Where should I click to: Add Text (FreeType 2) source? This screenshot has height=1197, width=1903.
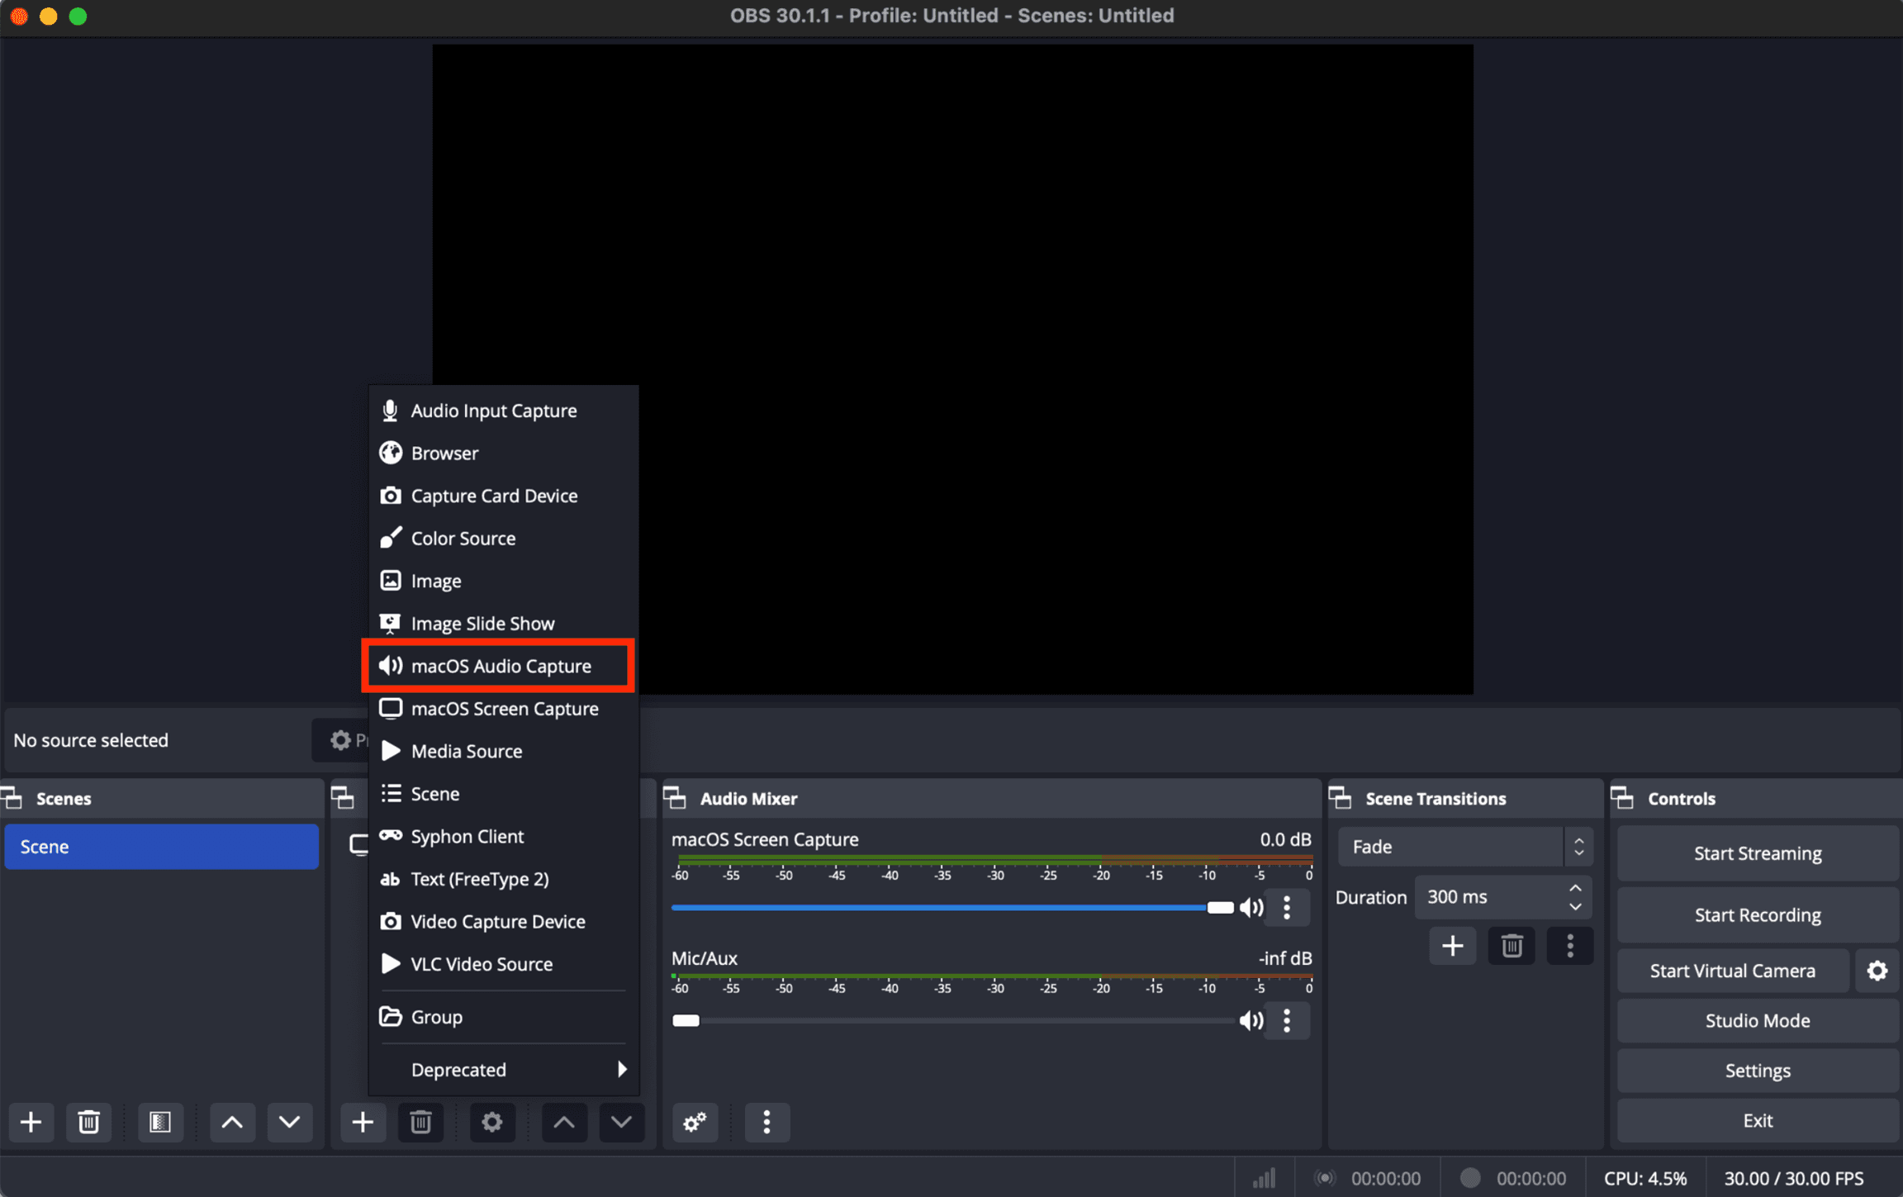(x=504, y=879)
